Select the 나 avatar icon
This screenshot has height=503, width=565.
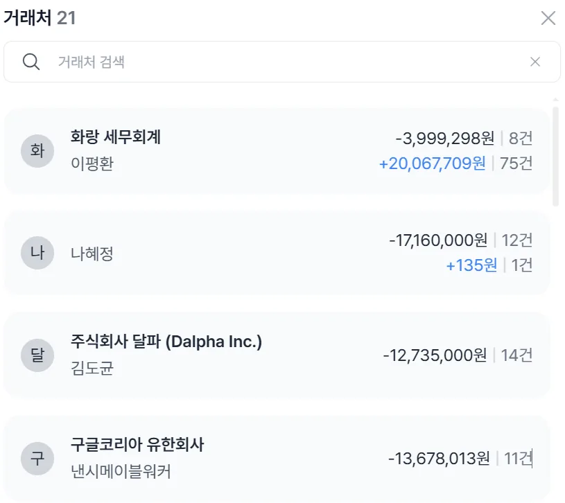coord(37,253)
